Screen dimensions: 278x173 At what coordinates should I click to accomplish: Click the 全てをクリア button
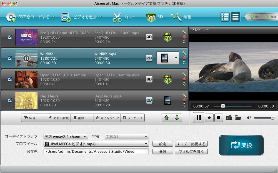[107, 118]
